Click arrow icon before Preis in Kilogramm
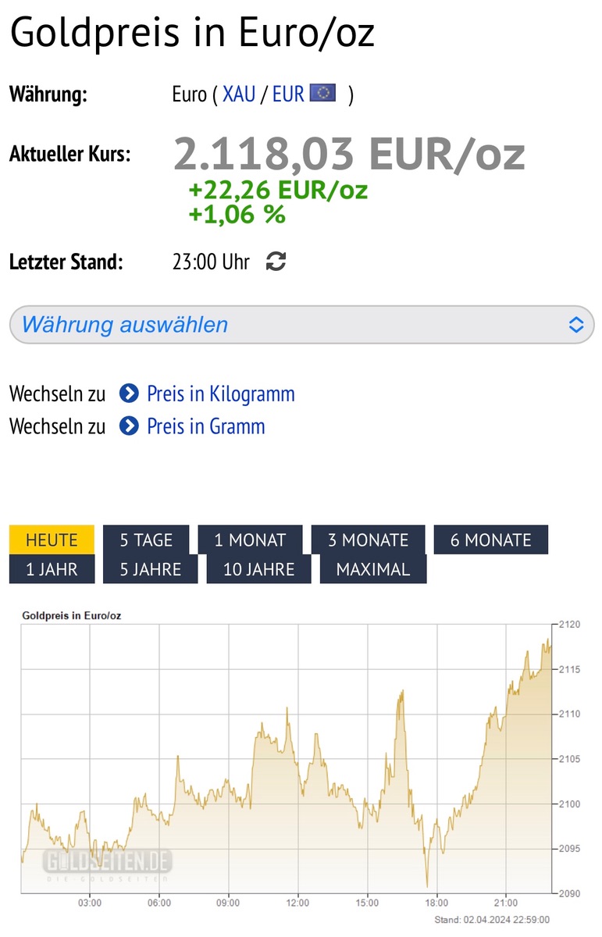This screenshot has width=602, height=937. [129, 394]
